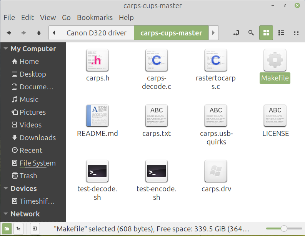
Task: Click the README.md file name label
Action: (97, 134)
